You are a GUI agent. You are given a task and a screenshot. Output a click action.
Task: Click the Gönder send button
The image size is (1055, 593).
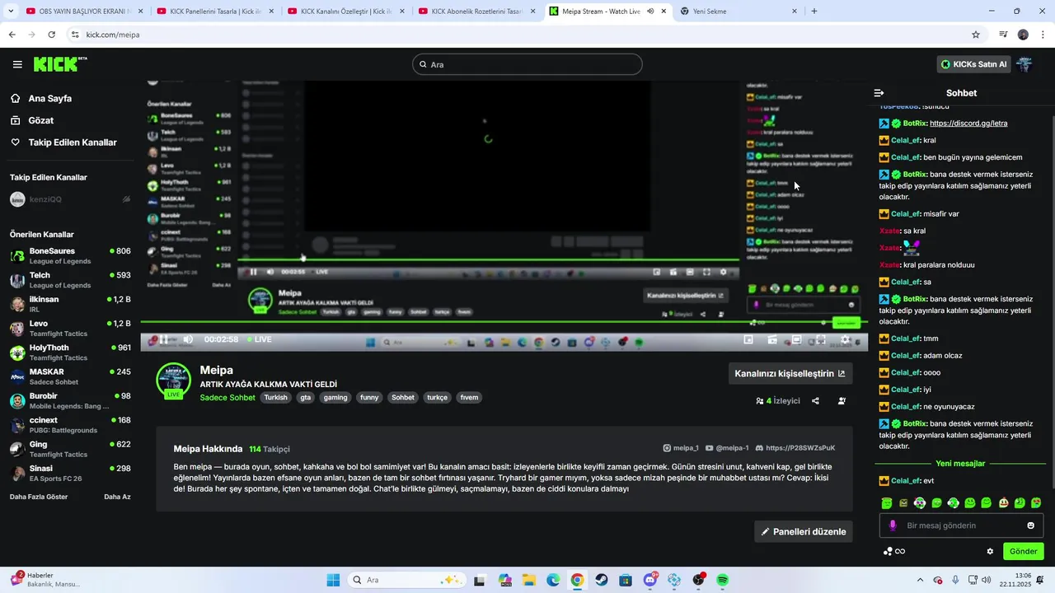click(x=1023, y=551)
